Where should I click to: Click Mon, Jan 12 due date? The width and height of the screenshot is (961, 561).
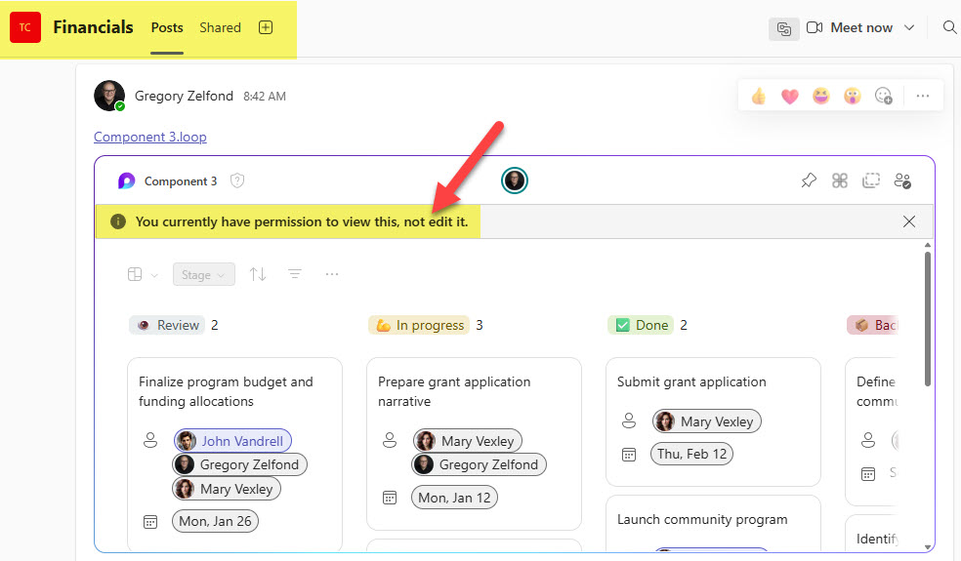[x=454, y=498]
